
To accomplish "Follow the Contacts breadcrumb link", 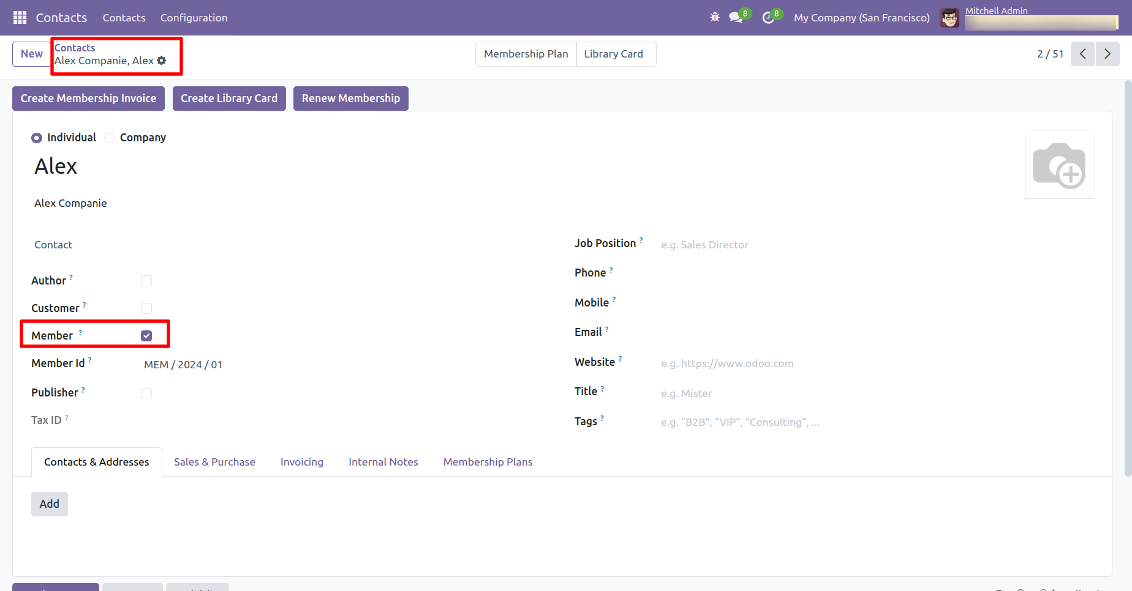I will click(x=75, y=48).
